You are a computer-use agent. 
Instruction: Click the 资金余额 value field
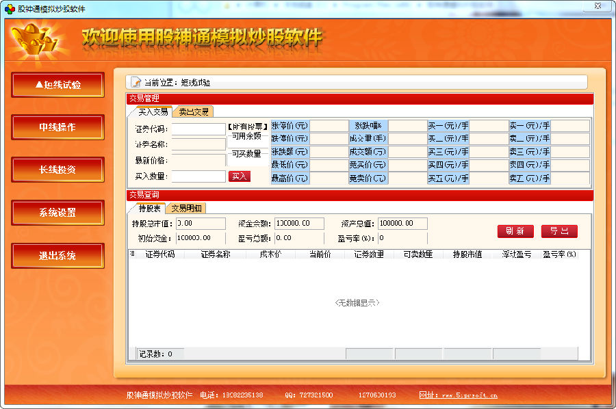click(x=299, y=224)
